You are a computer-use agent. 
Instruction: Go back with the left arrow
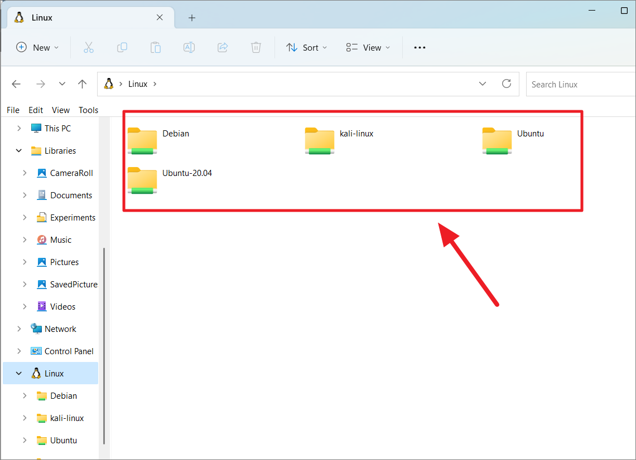coord(16,84)
